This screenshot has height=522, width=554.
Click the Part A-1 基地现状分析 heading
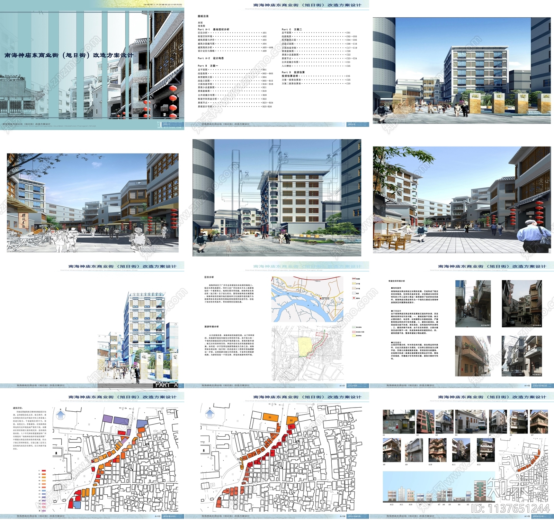click(x=213, y=29)
